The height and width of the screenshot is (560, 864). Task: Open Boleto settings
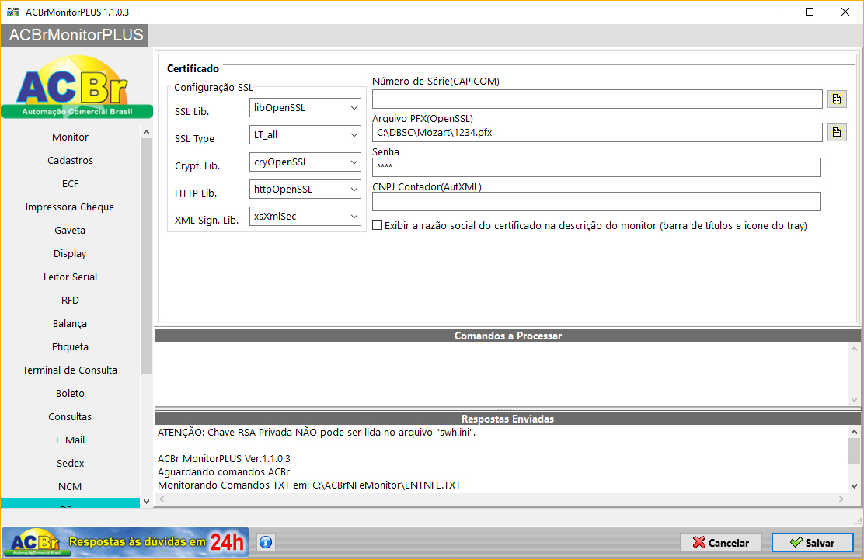click(70, 394)
